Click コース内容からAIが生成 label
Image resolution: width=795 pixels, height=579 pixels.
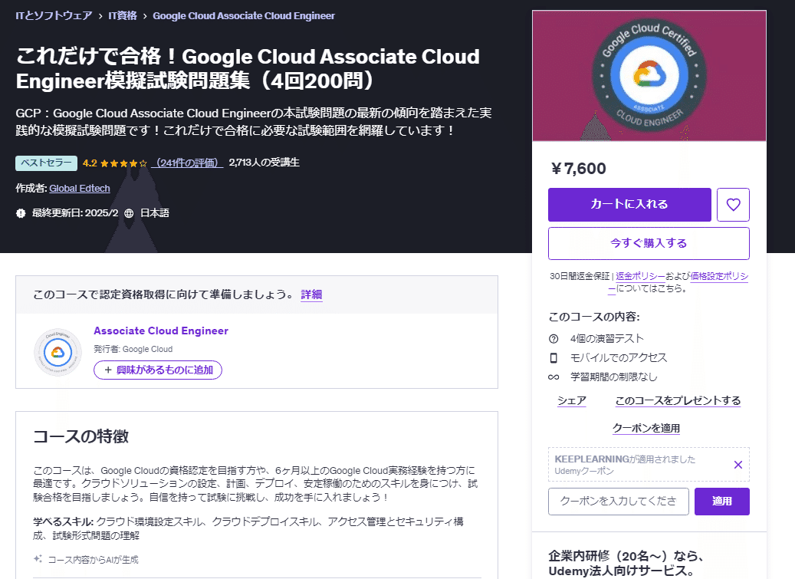tap(94, 560)
